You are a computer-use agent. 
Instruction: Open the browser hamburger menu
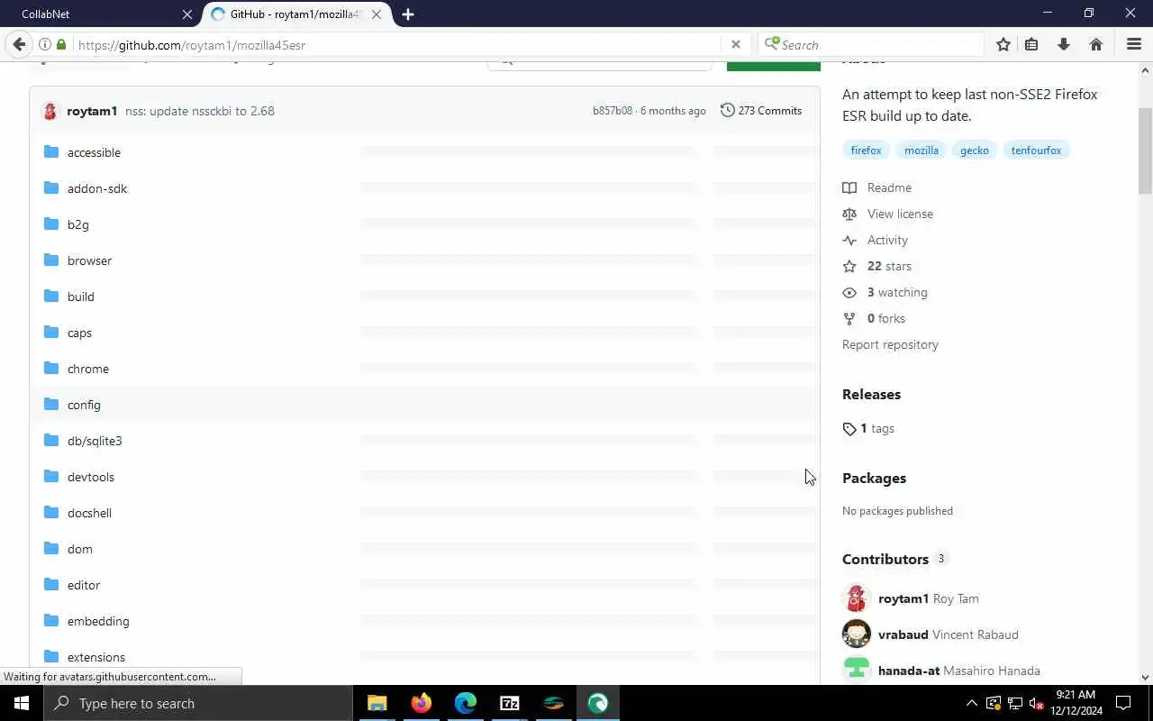(x=1134, y=44)
